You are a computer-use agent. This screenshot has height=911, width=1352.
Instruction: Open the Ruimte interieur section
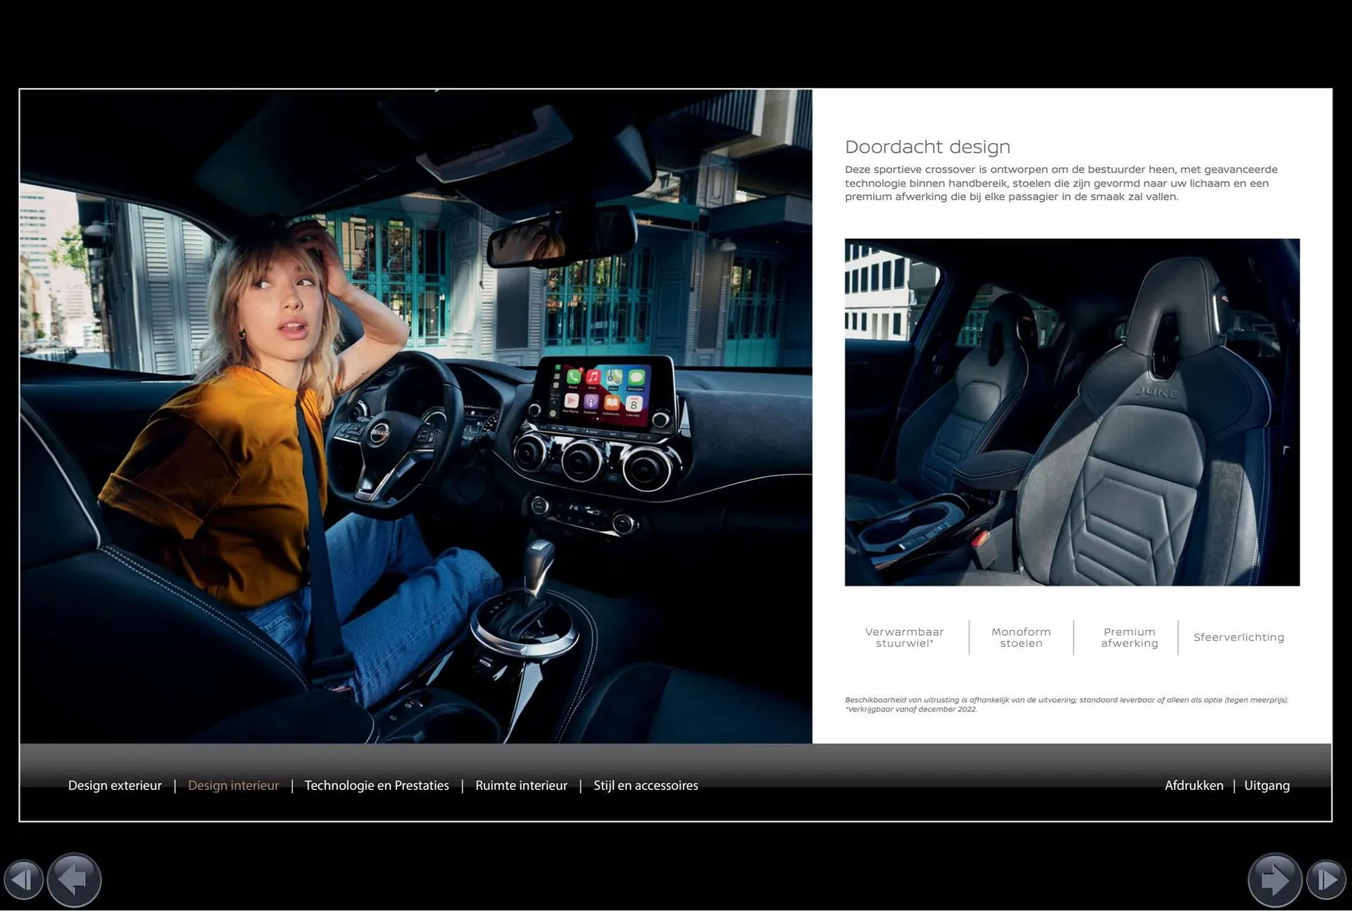coord(521,785)
